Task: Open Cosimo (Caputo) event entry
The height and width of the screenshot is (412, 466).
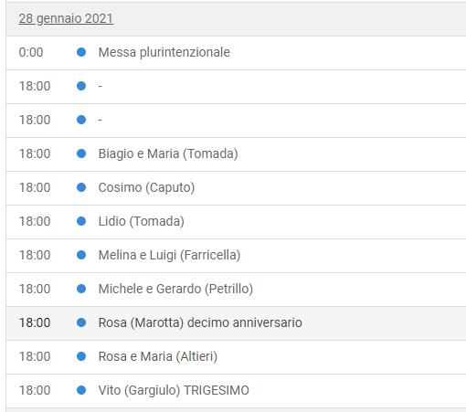Action: coord(146,187)
